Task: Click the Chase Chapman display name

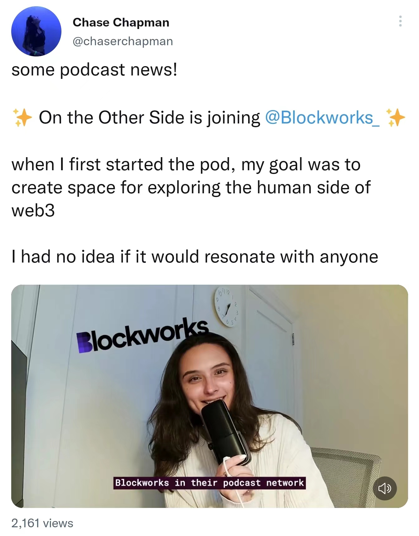Action: (x=121, y=22)
